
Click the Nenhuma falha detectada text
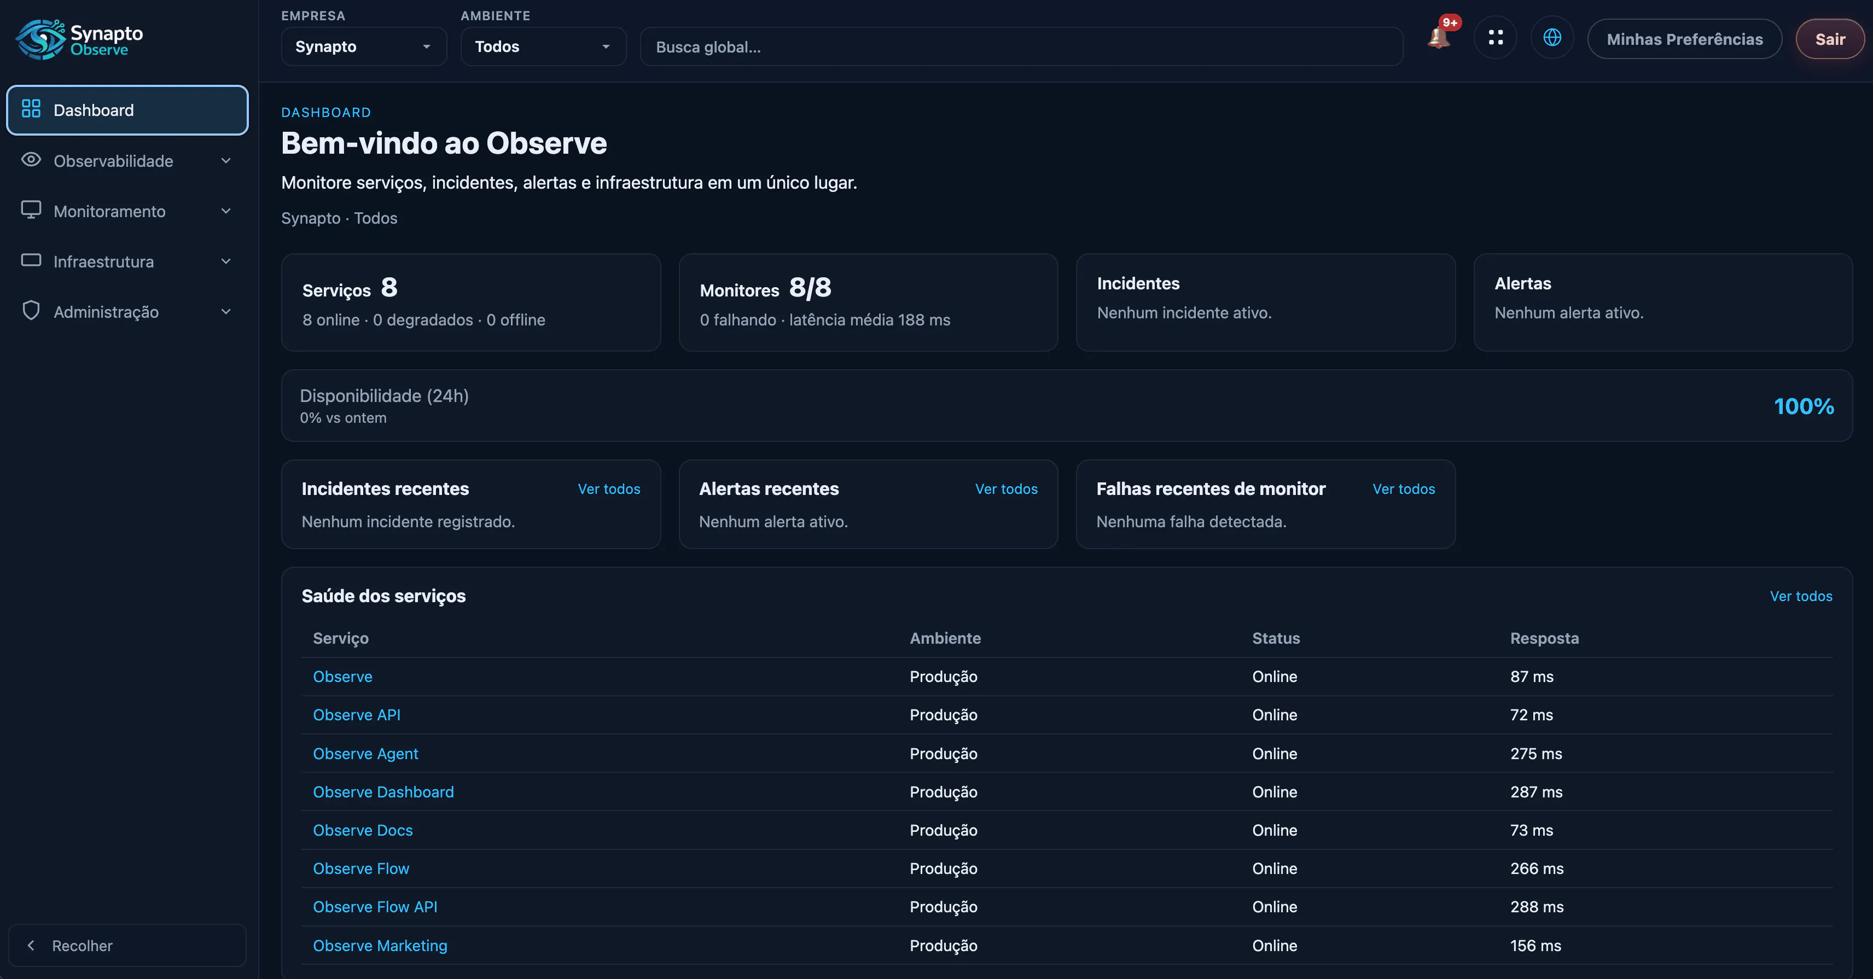tap(1191, 522)
